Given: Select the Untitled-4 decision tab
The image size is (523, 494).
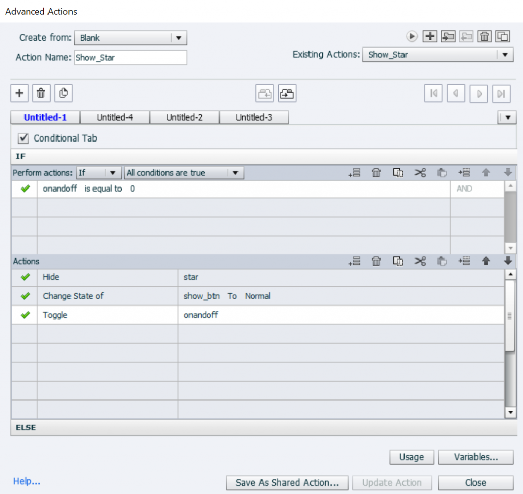Looking at the screenshot, I should click(x=114, y=117).
